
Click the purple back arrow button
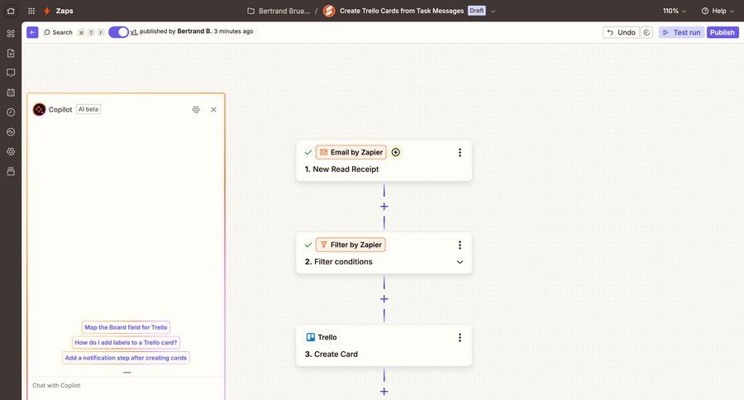pyautogui.click(x=32, y=32)
